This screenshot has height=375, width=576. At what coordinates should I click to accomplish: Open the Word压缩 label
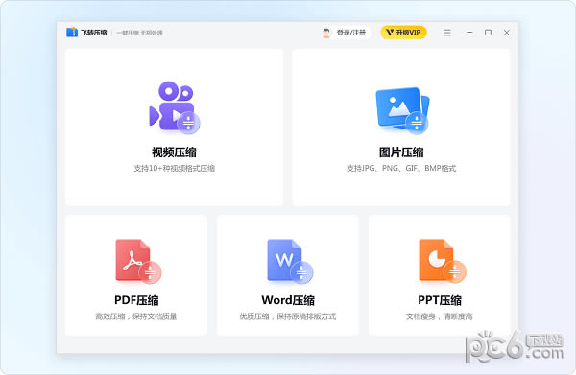point(288,300)
